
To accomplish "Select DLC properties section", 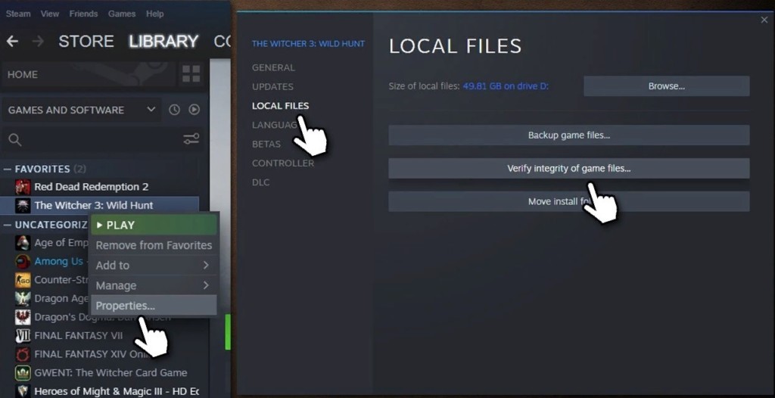I will [260, 182].
